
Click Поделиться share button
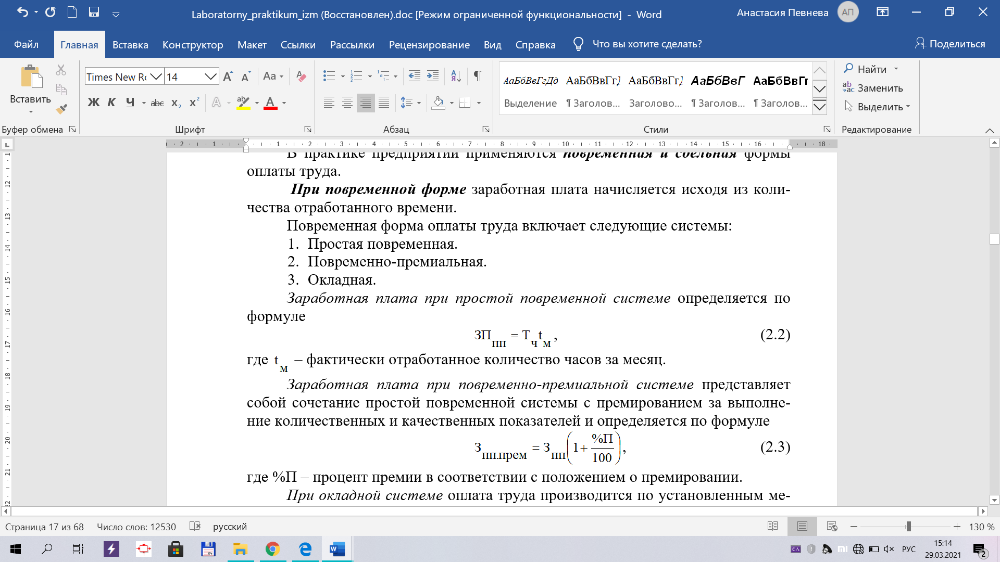(x=950, y=44)
